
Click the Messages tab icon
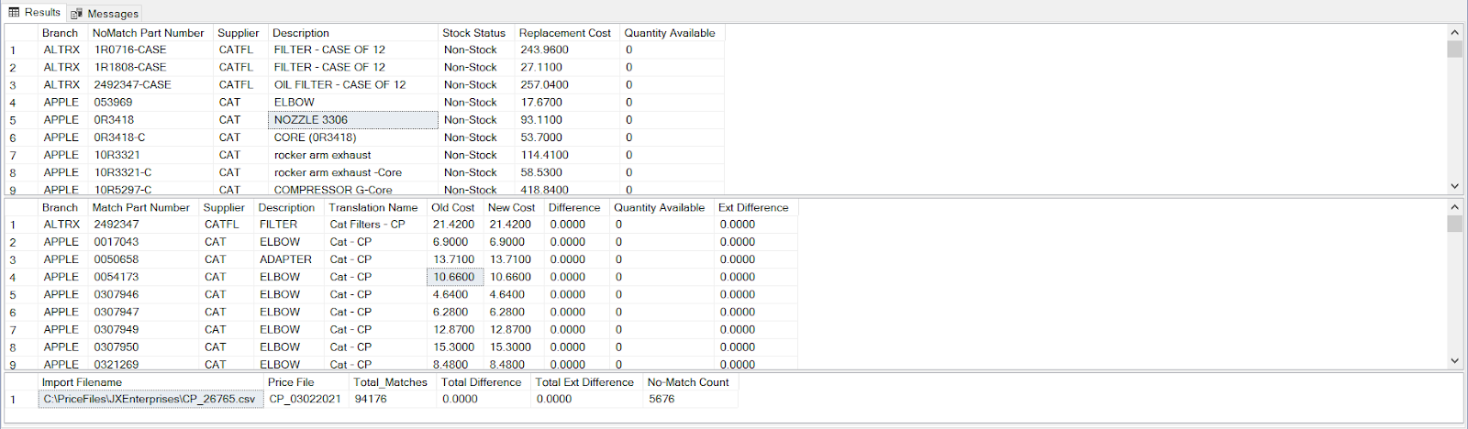pos(76,14)
